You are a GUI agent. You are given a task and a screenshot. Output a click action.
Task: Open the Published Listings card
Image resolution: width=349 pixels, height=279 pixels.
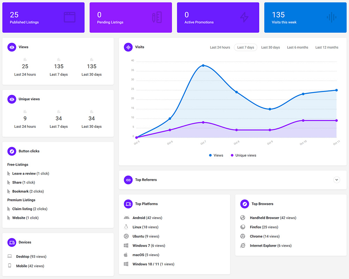43,17
